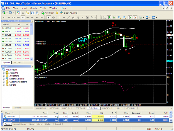The height and width of the screenshot is (131, 174).
Task: Toggle the Terminal window icon
Action: click(x=32, y=13)
